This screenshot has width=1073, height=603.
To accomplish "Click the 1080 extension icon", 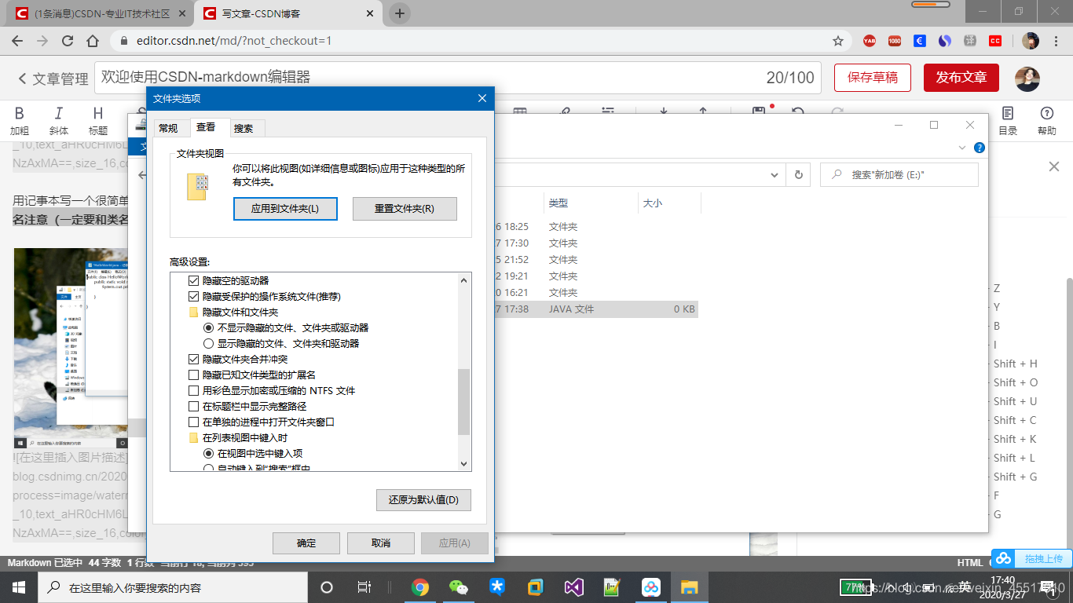I will coord(895,41).
